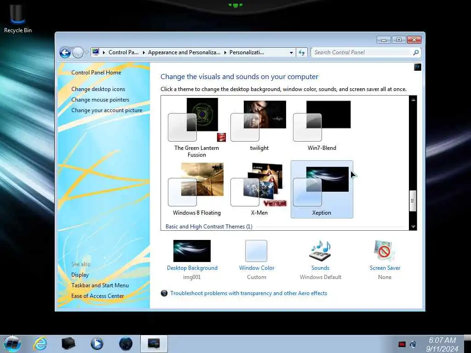Image resolution: width=471 pixels, height=353 pixels.
Task: Click the Windows Start orb
Action: (12, 344)
